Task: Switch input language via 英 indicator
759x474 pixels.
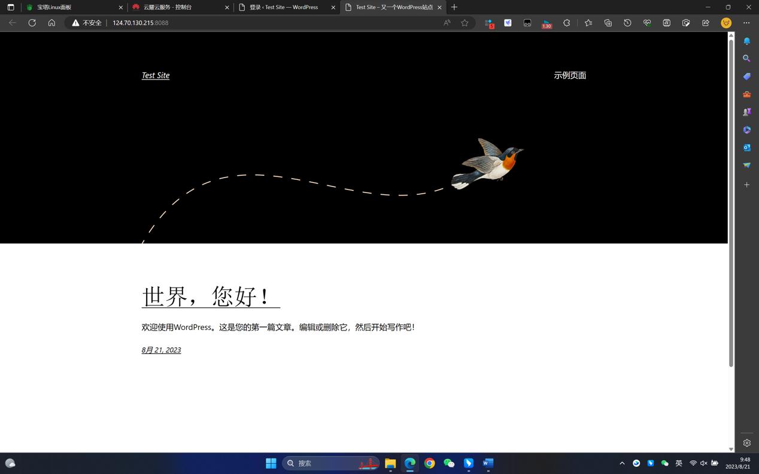Action: (x=679, y=463)
